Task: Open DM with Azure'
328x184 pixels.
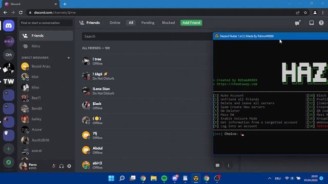Action: click(46, 129)
